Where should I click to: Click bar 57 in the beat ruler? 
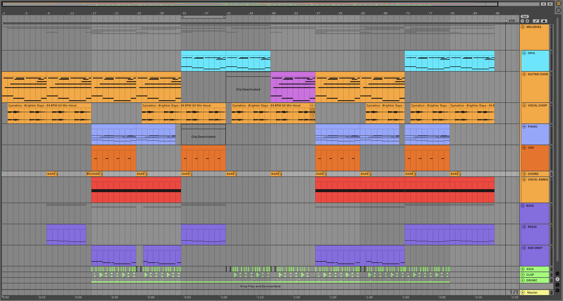(x=318, y=13)
